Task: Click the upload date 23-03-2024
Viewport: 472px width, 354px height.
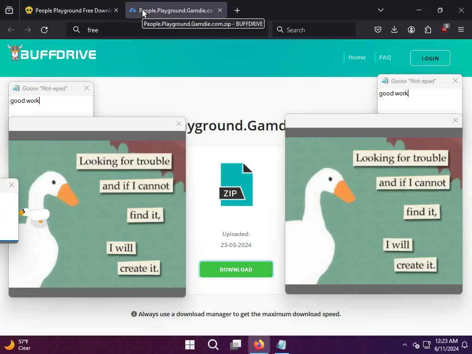Action: pyautogui.click(x=236, y=245)
